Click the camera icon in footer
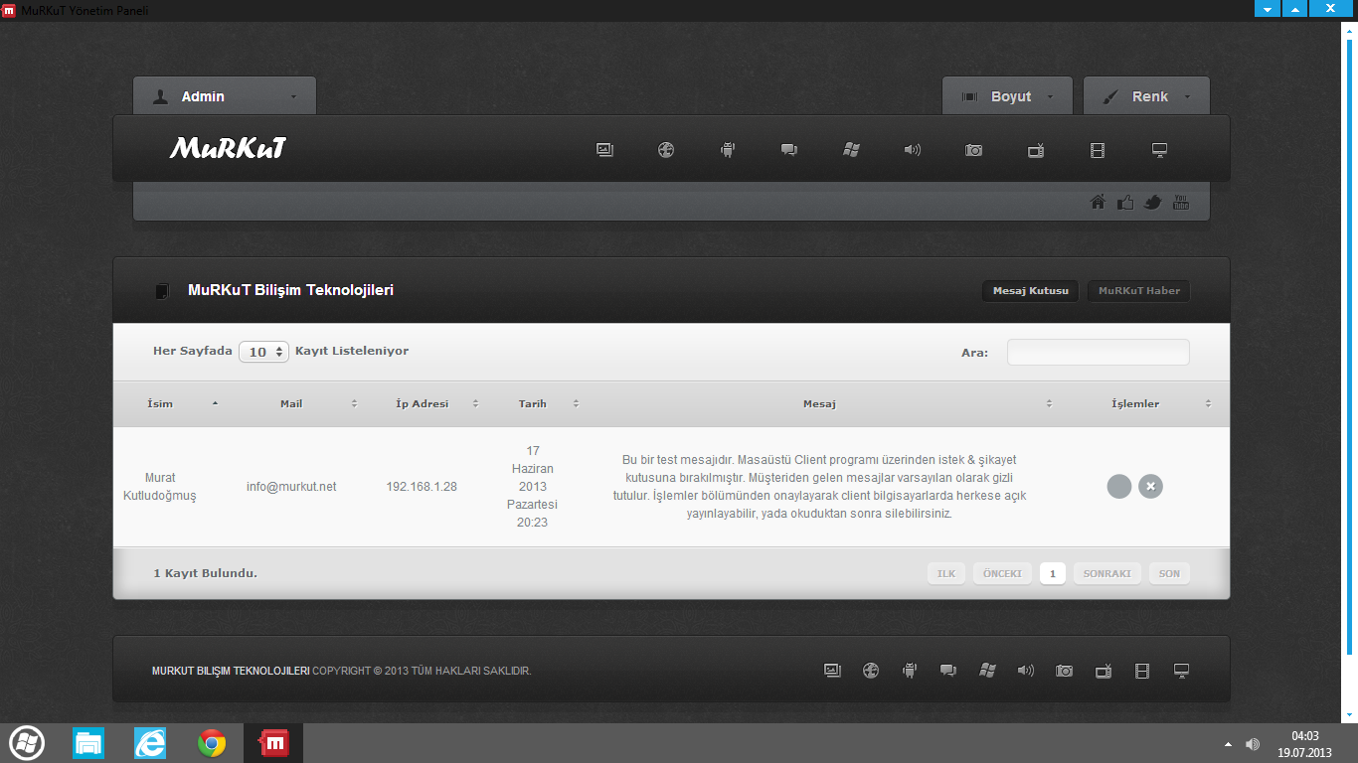Viewport: 1358px width, 763px height. (x=1065, y=671)
